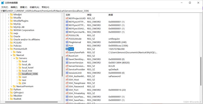Expand the Data tree node
203x104 pixels.
[x=11, y=52]
